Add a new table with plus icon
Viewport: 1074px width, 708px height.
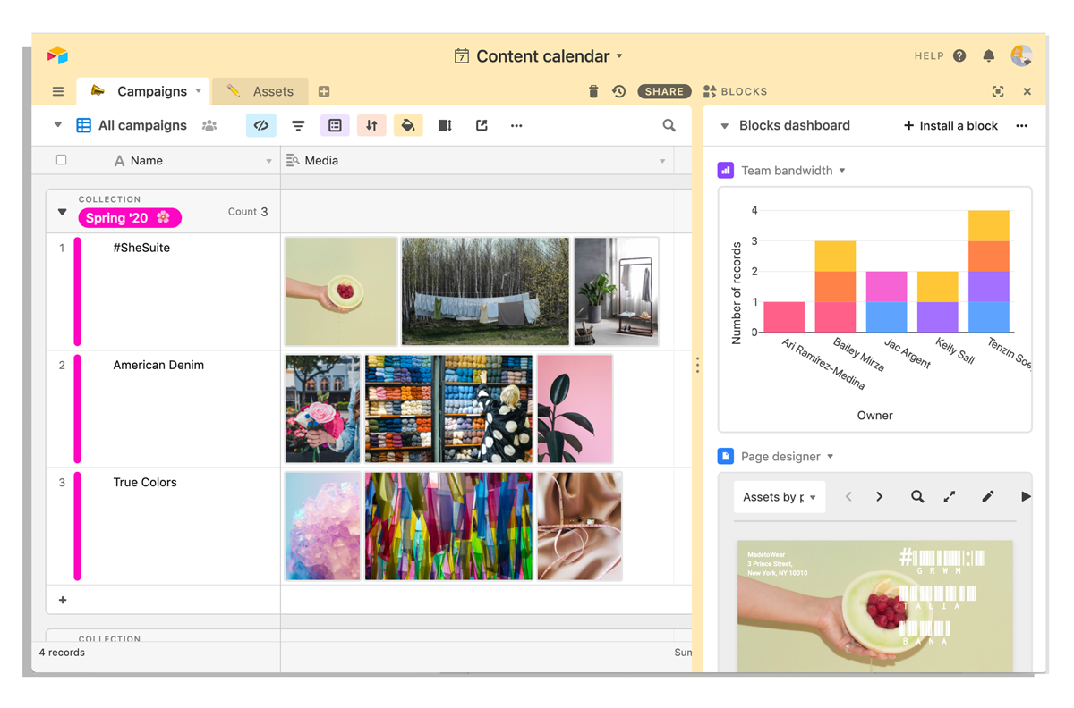coord(324,91)
